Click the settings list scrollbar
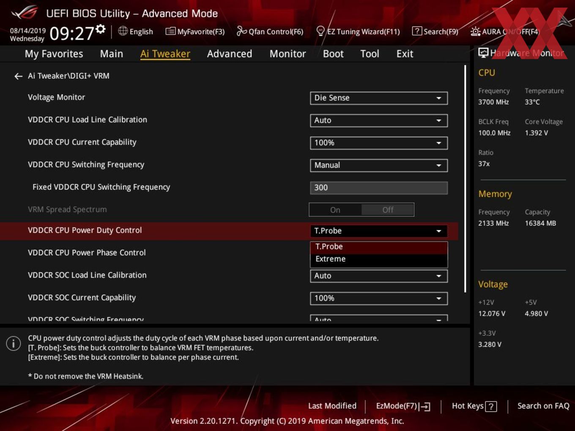575x431 pixels. 465,179
